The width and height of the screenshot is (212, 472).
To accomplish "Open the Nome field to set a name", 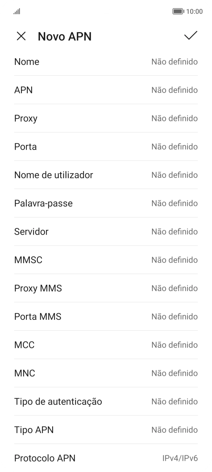I will (x=106, y=62).
